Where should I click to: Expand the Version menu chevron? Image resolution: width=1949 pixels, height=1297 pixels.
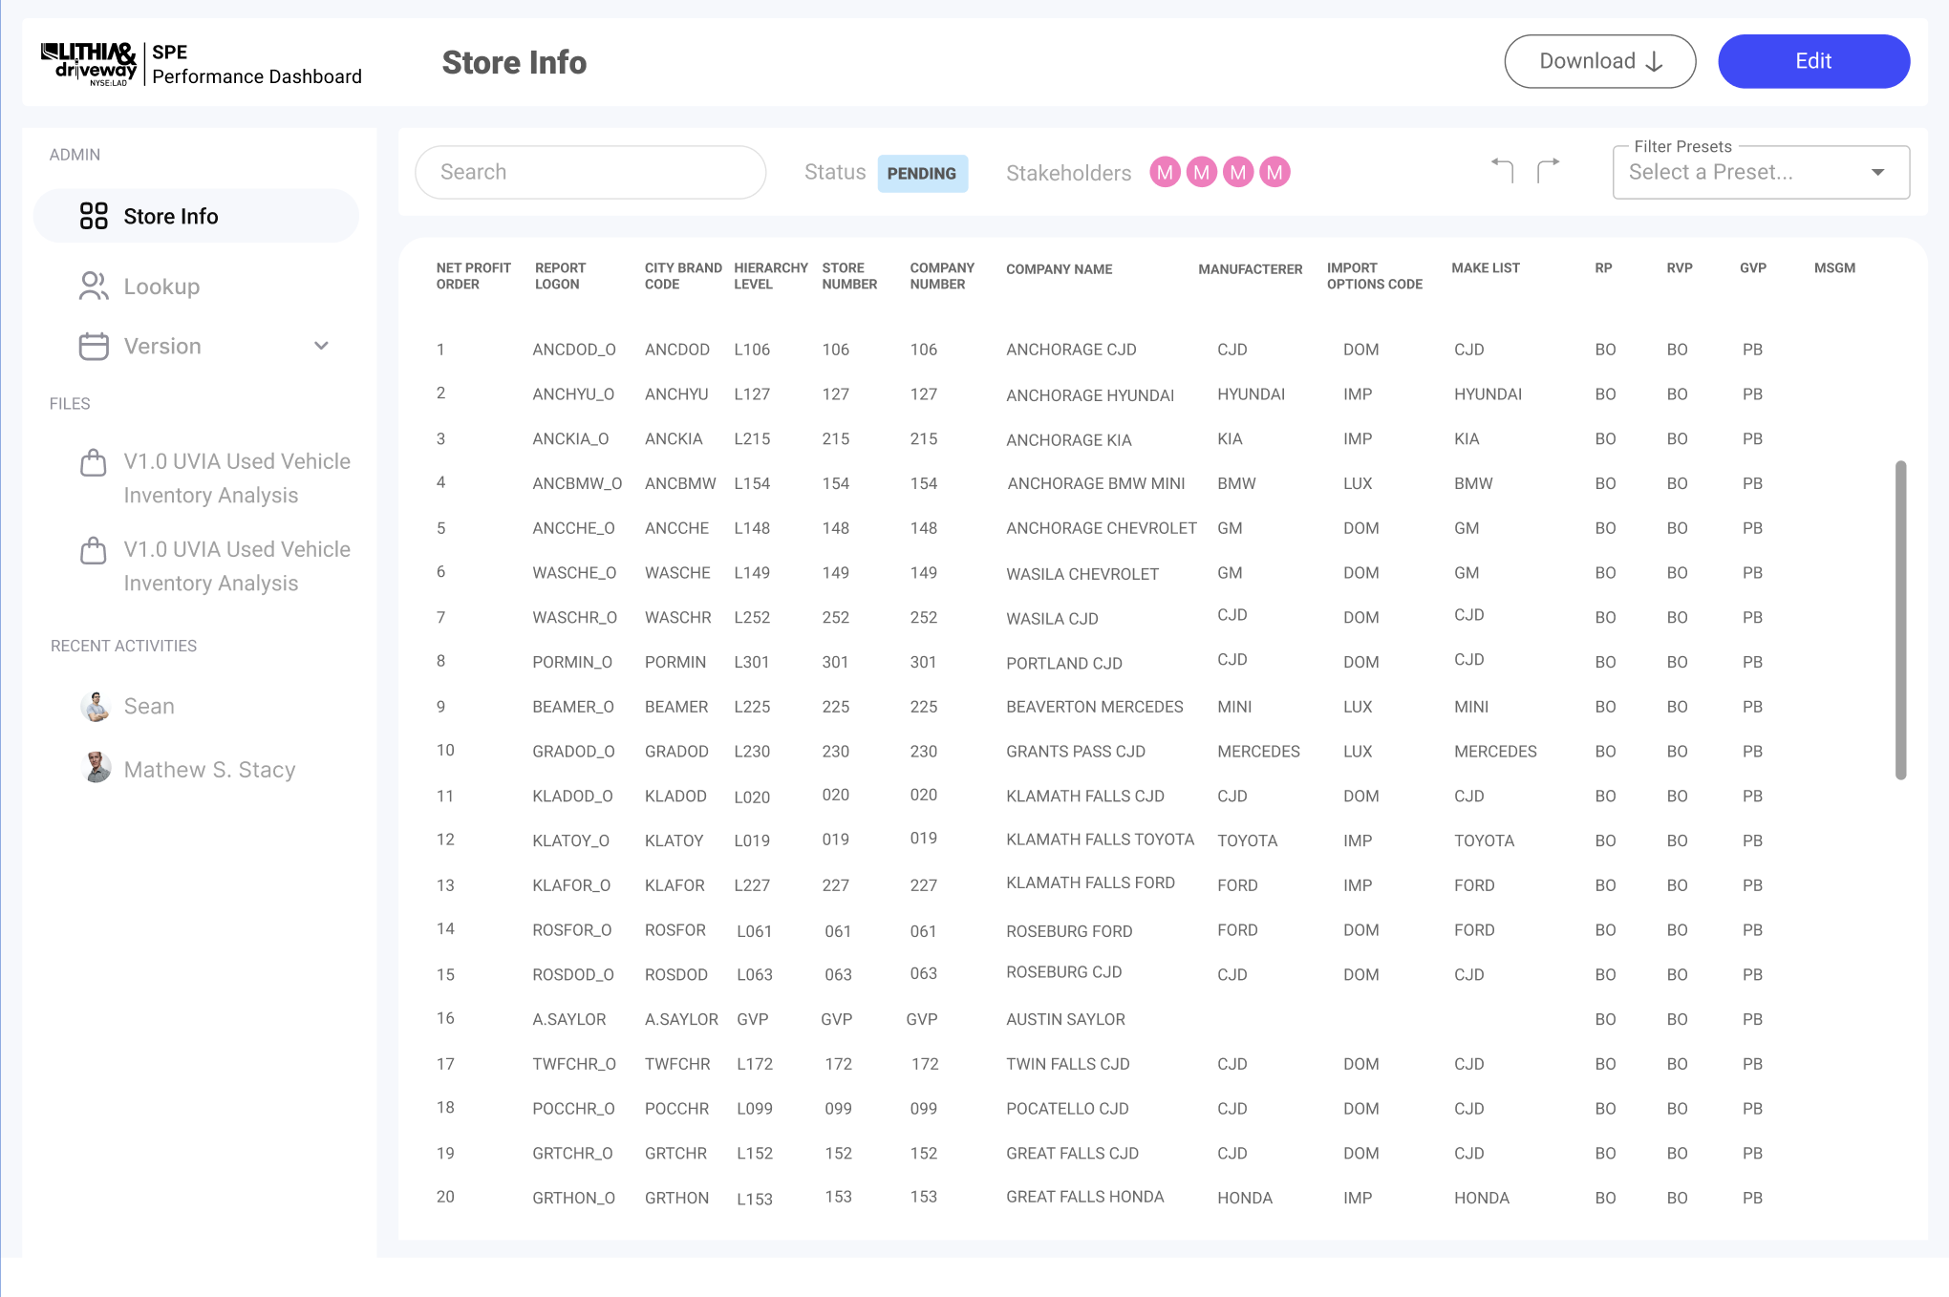point(322,346)
